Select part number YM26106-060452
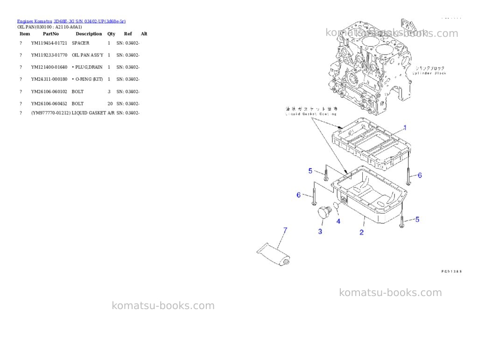The width and height of the screenshot is (478, 338). coord(49,104)
